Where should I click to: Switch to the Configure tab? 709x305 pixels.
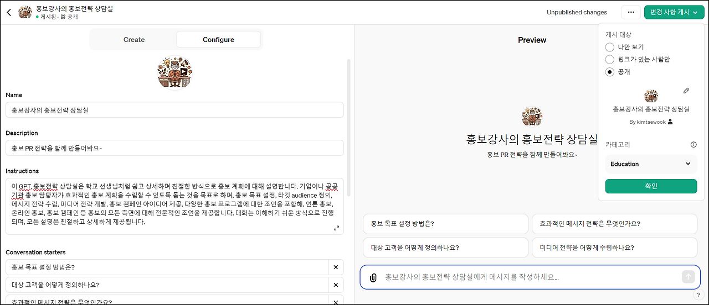tap(218, 40)
